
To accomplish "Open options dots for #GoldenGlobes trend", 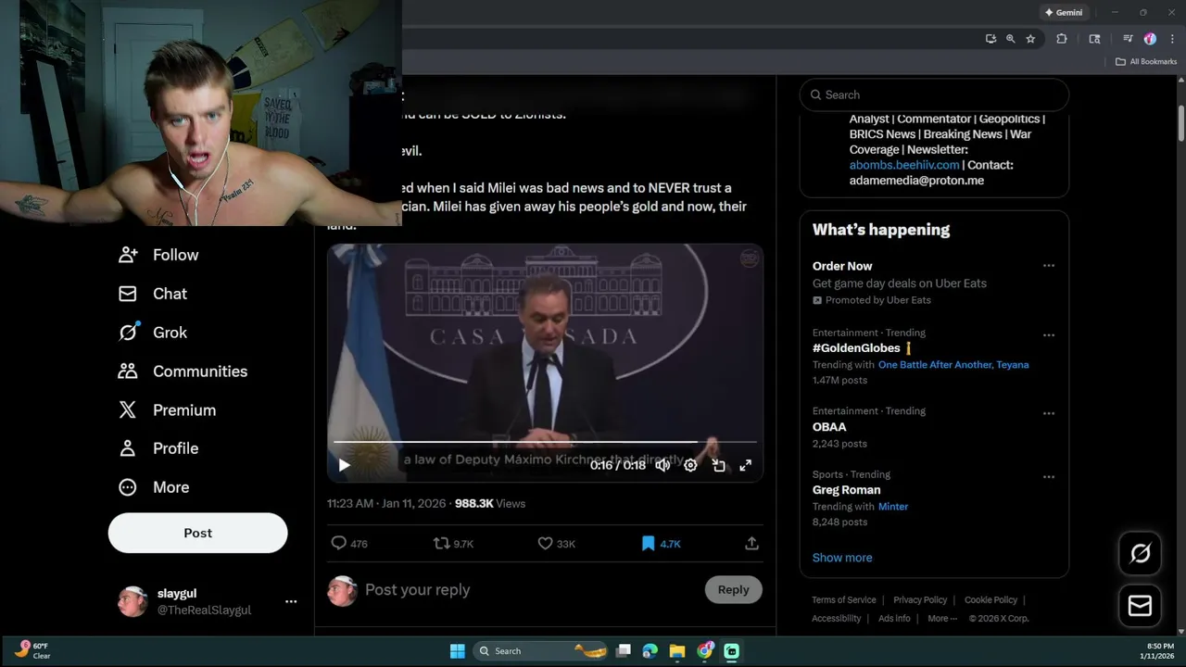I will point(1049,335).
